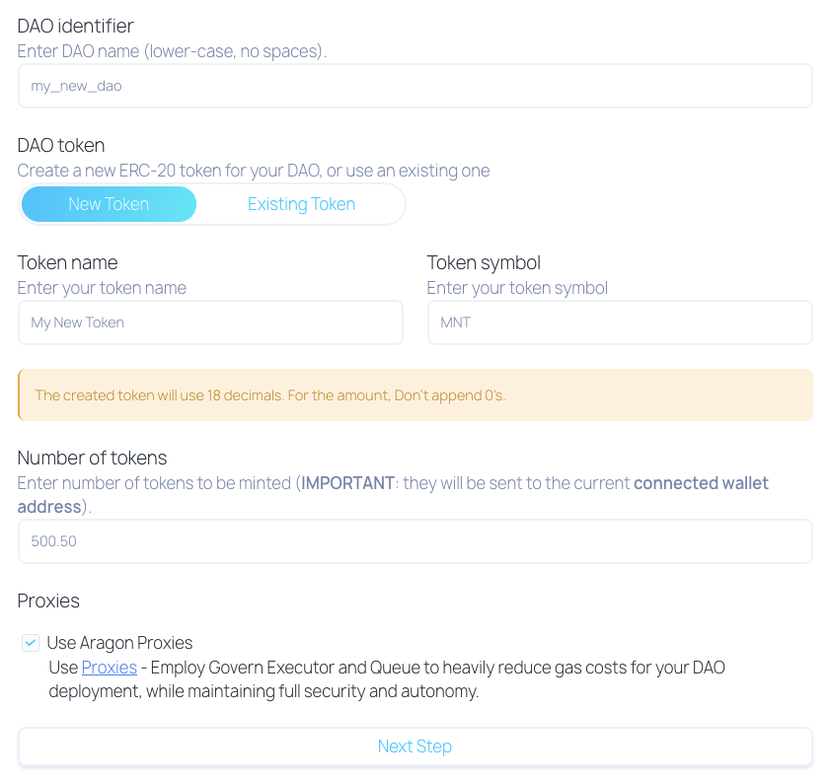This screenshot has width=830, height=778.
Task: Click the 'Number of tokens' heading
Action: [x=92, y=458]
